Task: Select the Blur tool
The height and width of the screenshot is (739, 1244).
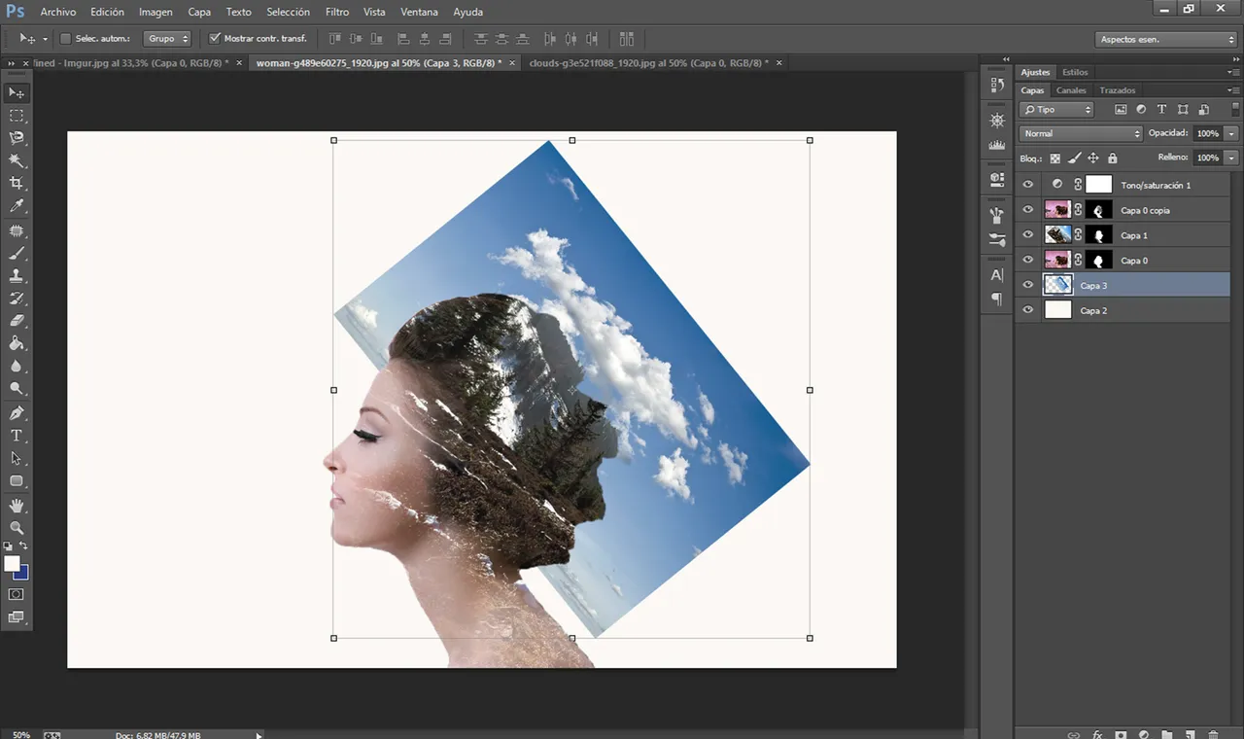Action: (x=17, y=366)
